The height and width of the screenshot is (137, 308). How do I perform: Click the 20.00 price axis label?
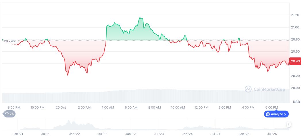pyautogui.click(x=295, y=88)
